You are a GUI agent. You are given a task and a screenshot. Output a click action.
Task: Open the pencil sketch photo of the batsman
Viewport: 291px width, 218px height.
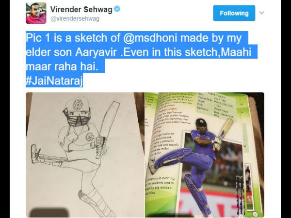coord(85,155)
